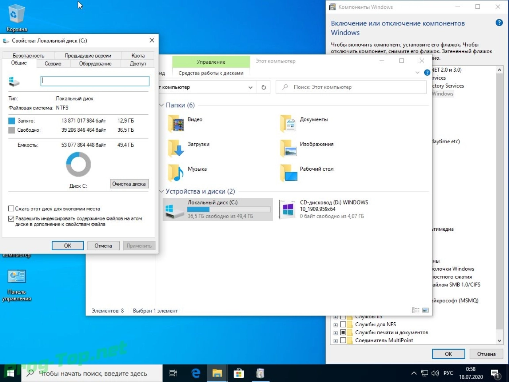Viewport: 509px width, 382px height.
Task: Switch to the Доступ tab
Action: click(x=138, y=64)
